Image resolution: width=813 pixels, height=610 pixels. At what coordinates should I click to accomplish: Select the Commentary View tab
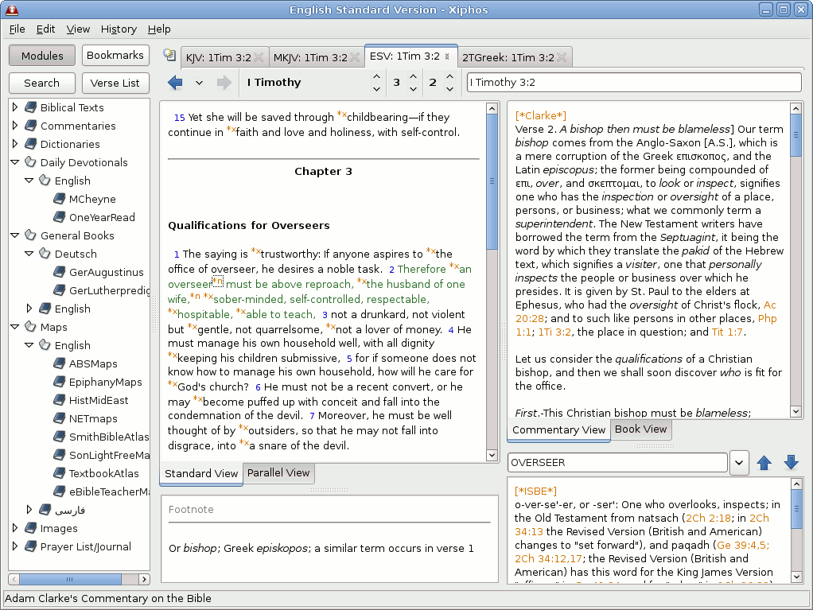click(x=559, y=429)
